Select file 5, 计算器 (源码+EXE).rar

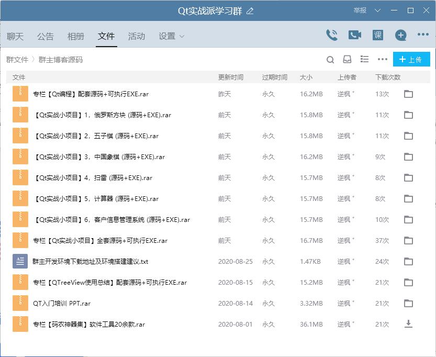(96, 198)
